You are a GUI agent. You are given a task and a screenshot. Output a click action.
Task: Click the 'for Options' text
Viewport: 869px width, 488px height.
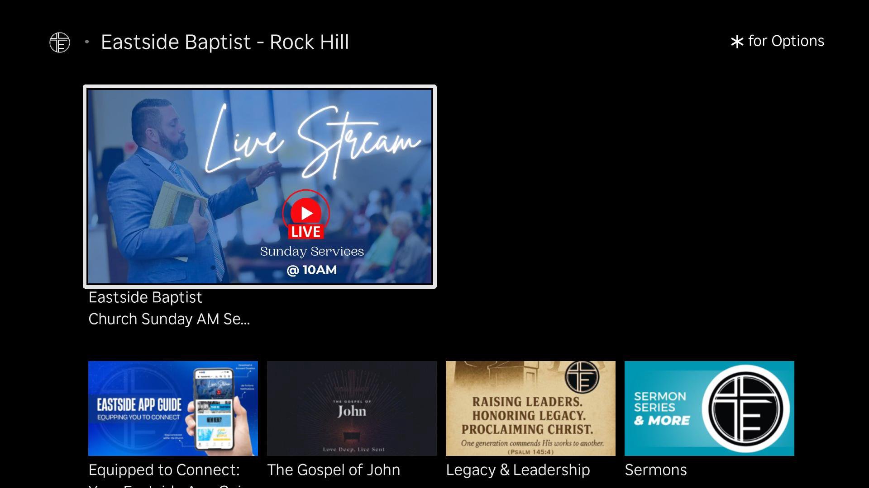tap(786, 41)
